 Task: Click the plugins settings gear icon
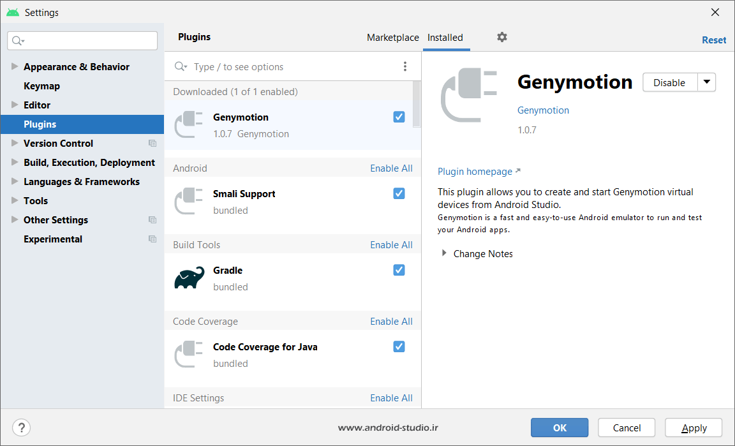point(502,37)
